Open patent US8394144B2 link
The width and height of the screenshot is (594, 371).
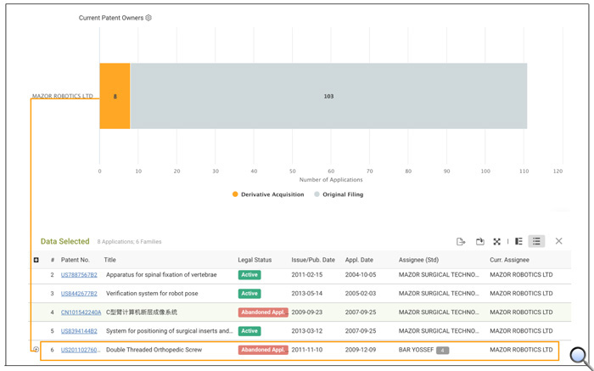click(79, 331)
